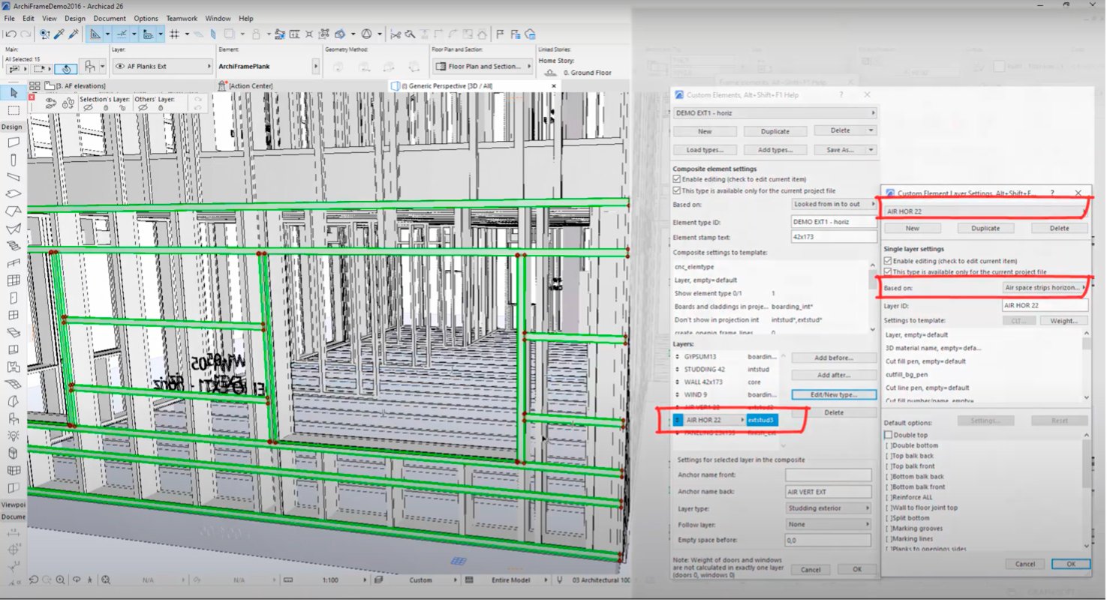Click the Redo arrow icon
The height and width of the screenshot is (602, 1107).
[x=26, y=34]
